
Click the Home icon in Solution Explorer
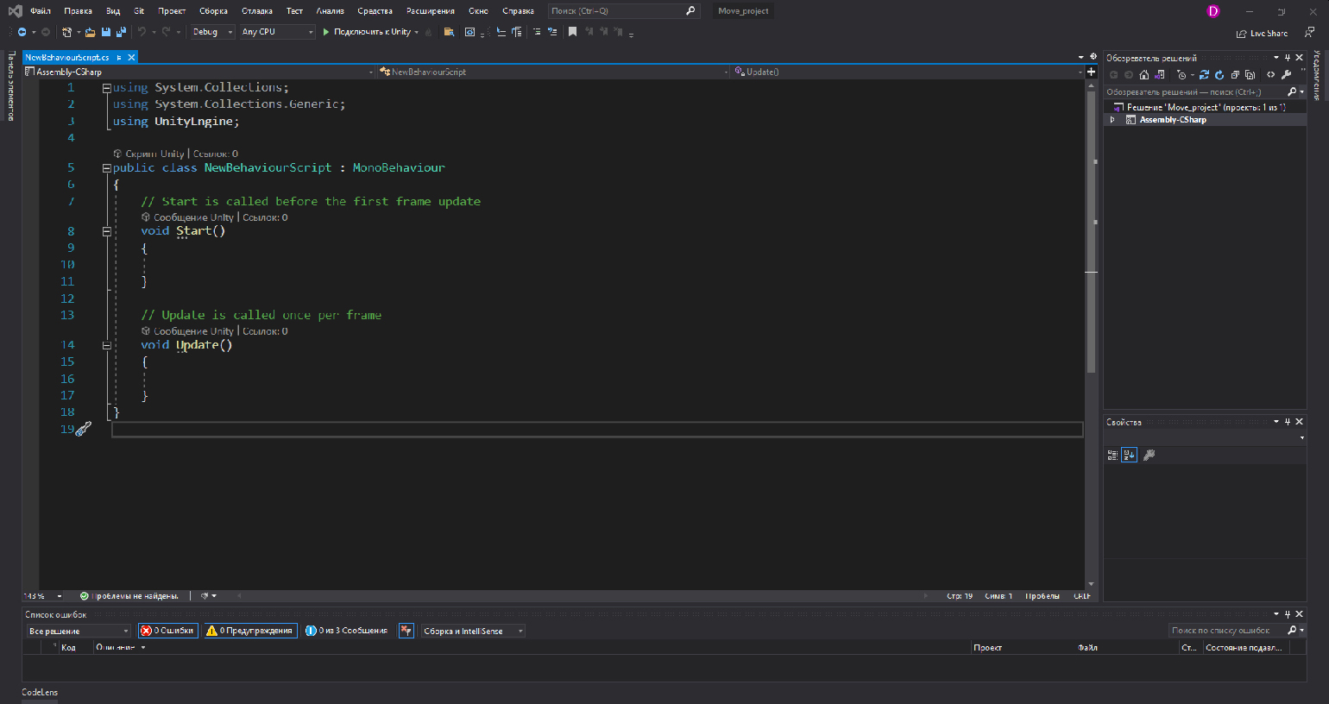[x=1144, y=75]
